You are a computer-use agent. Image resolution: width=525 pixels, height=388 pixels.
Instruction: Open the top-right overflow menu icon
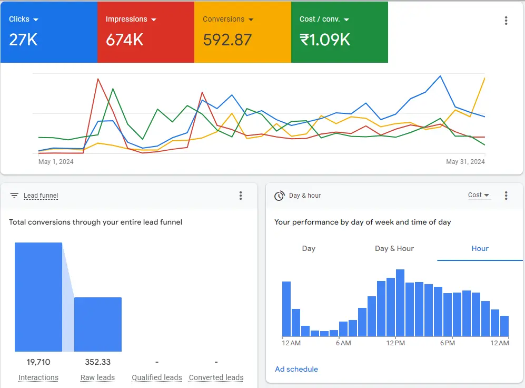[506, 20]
